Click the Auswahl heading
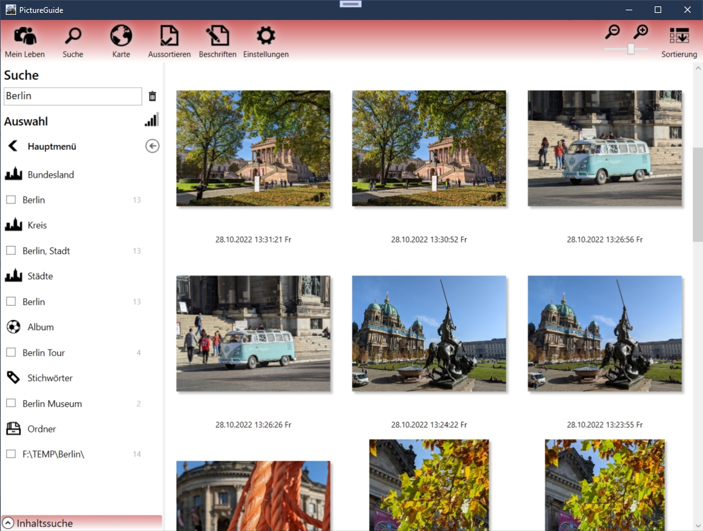 [x=26, y=121]
